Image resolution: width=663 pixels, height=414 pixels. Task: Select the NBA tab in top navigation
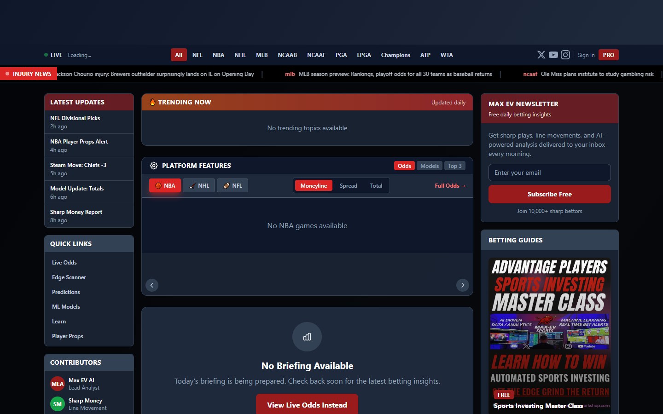pyautogui.click(x=218, y=55)
